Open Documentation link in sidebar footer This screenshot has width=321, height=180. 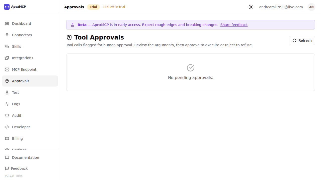[x=30, y=157]
